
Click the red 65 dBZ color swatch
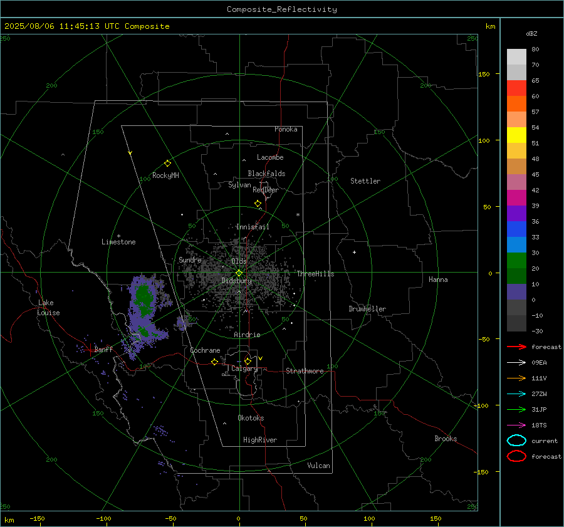point(516,88)
